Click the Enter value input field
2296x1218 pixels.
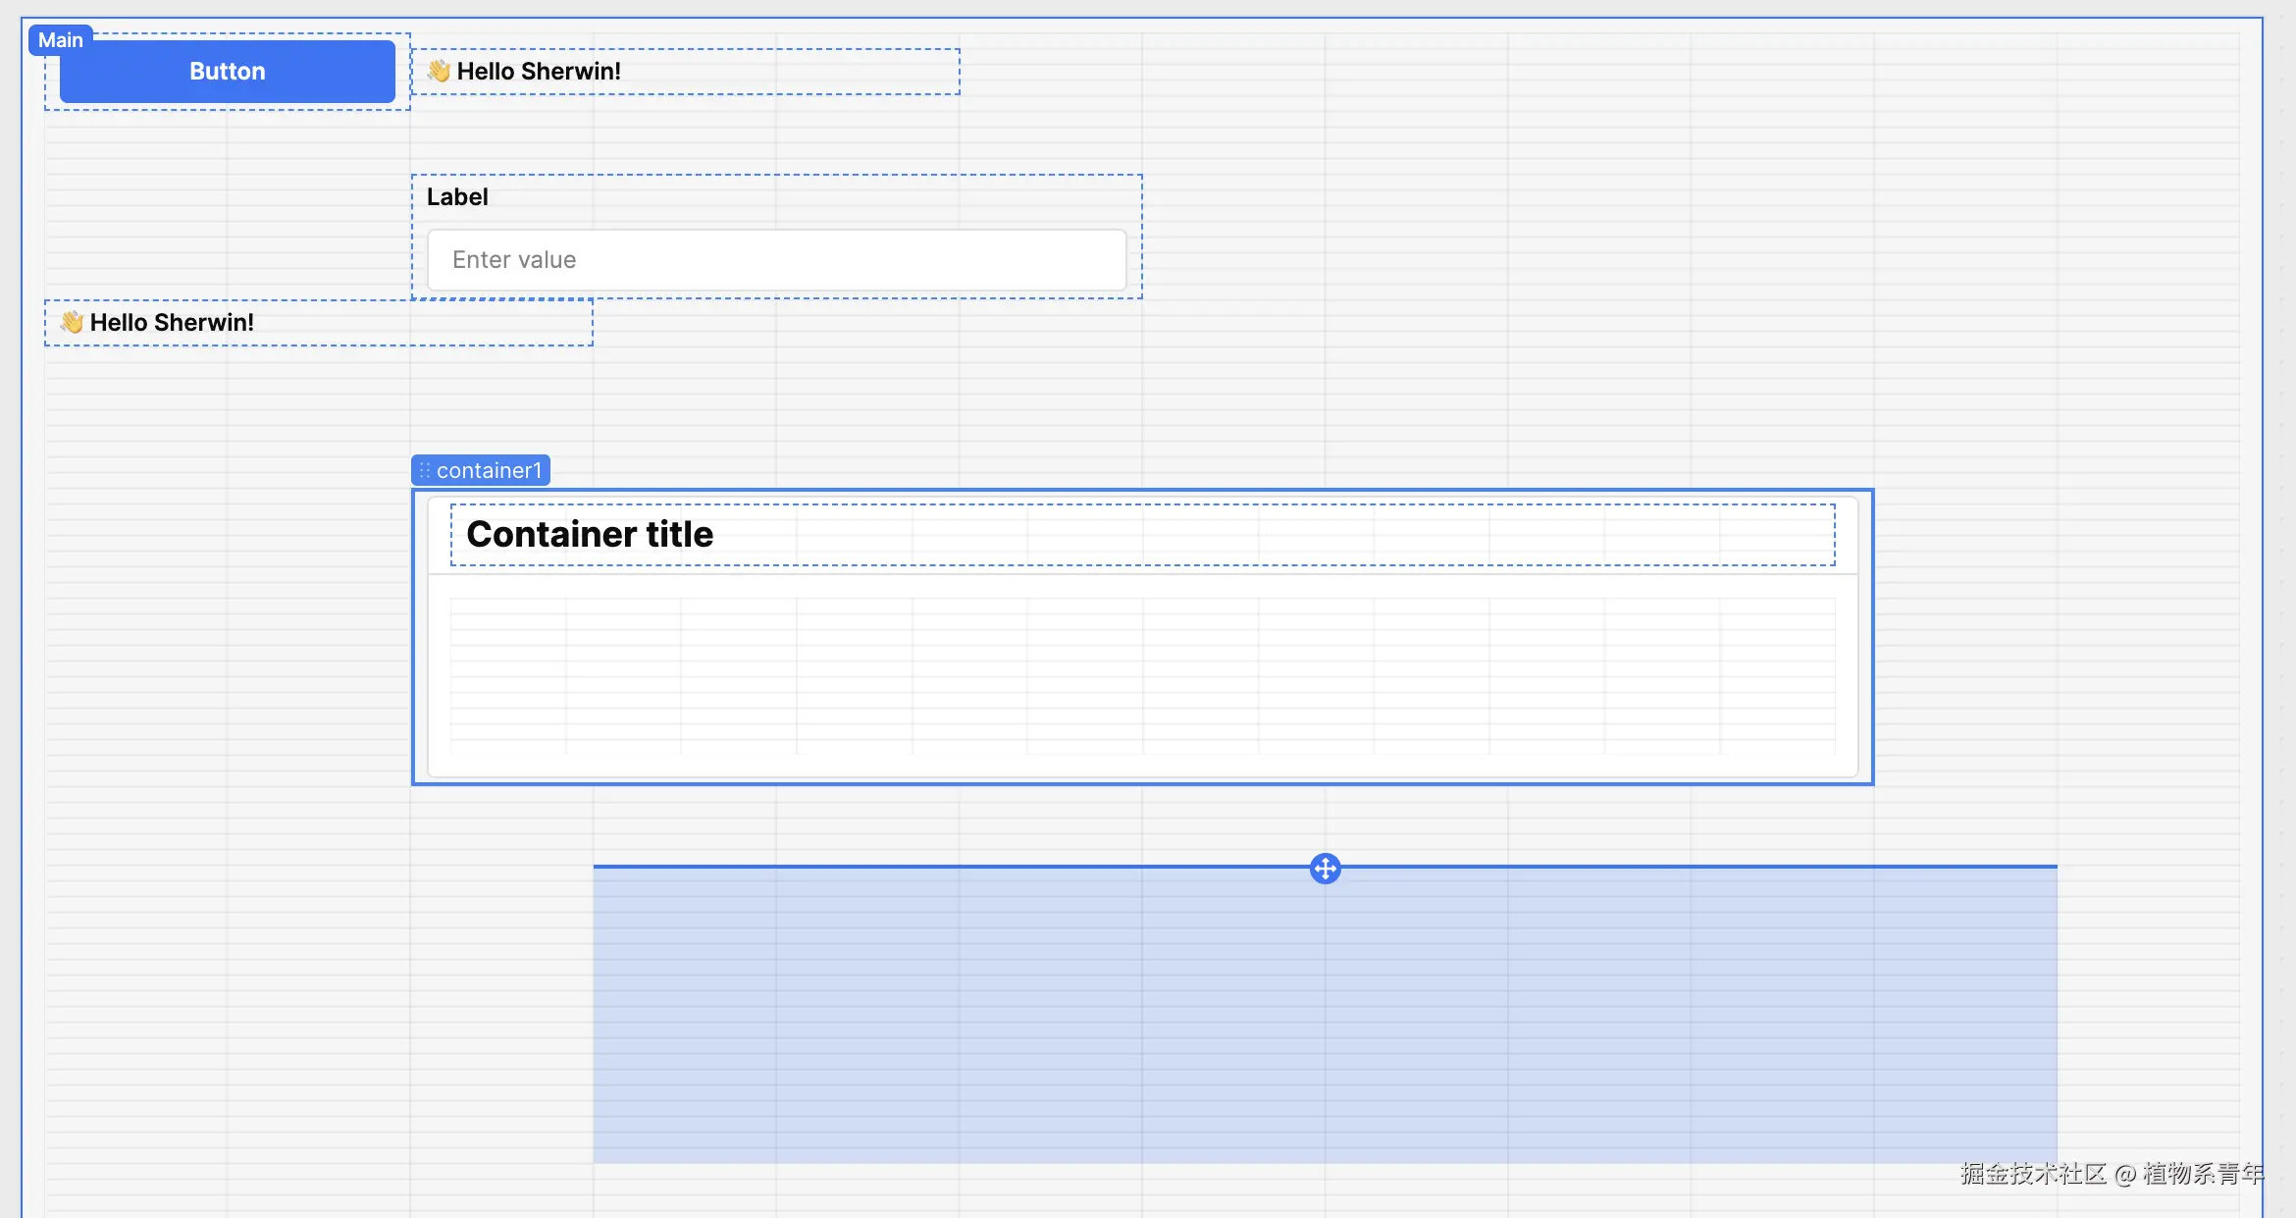[x=775, y=260]
